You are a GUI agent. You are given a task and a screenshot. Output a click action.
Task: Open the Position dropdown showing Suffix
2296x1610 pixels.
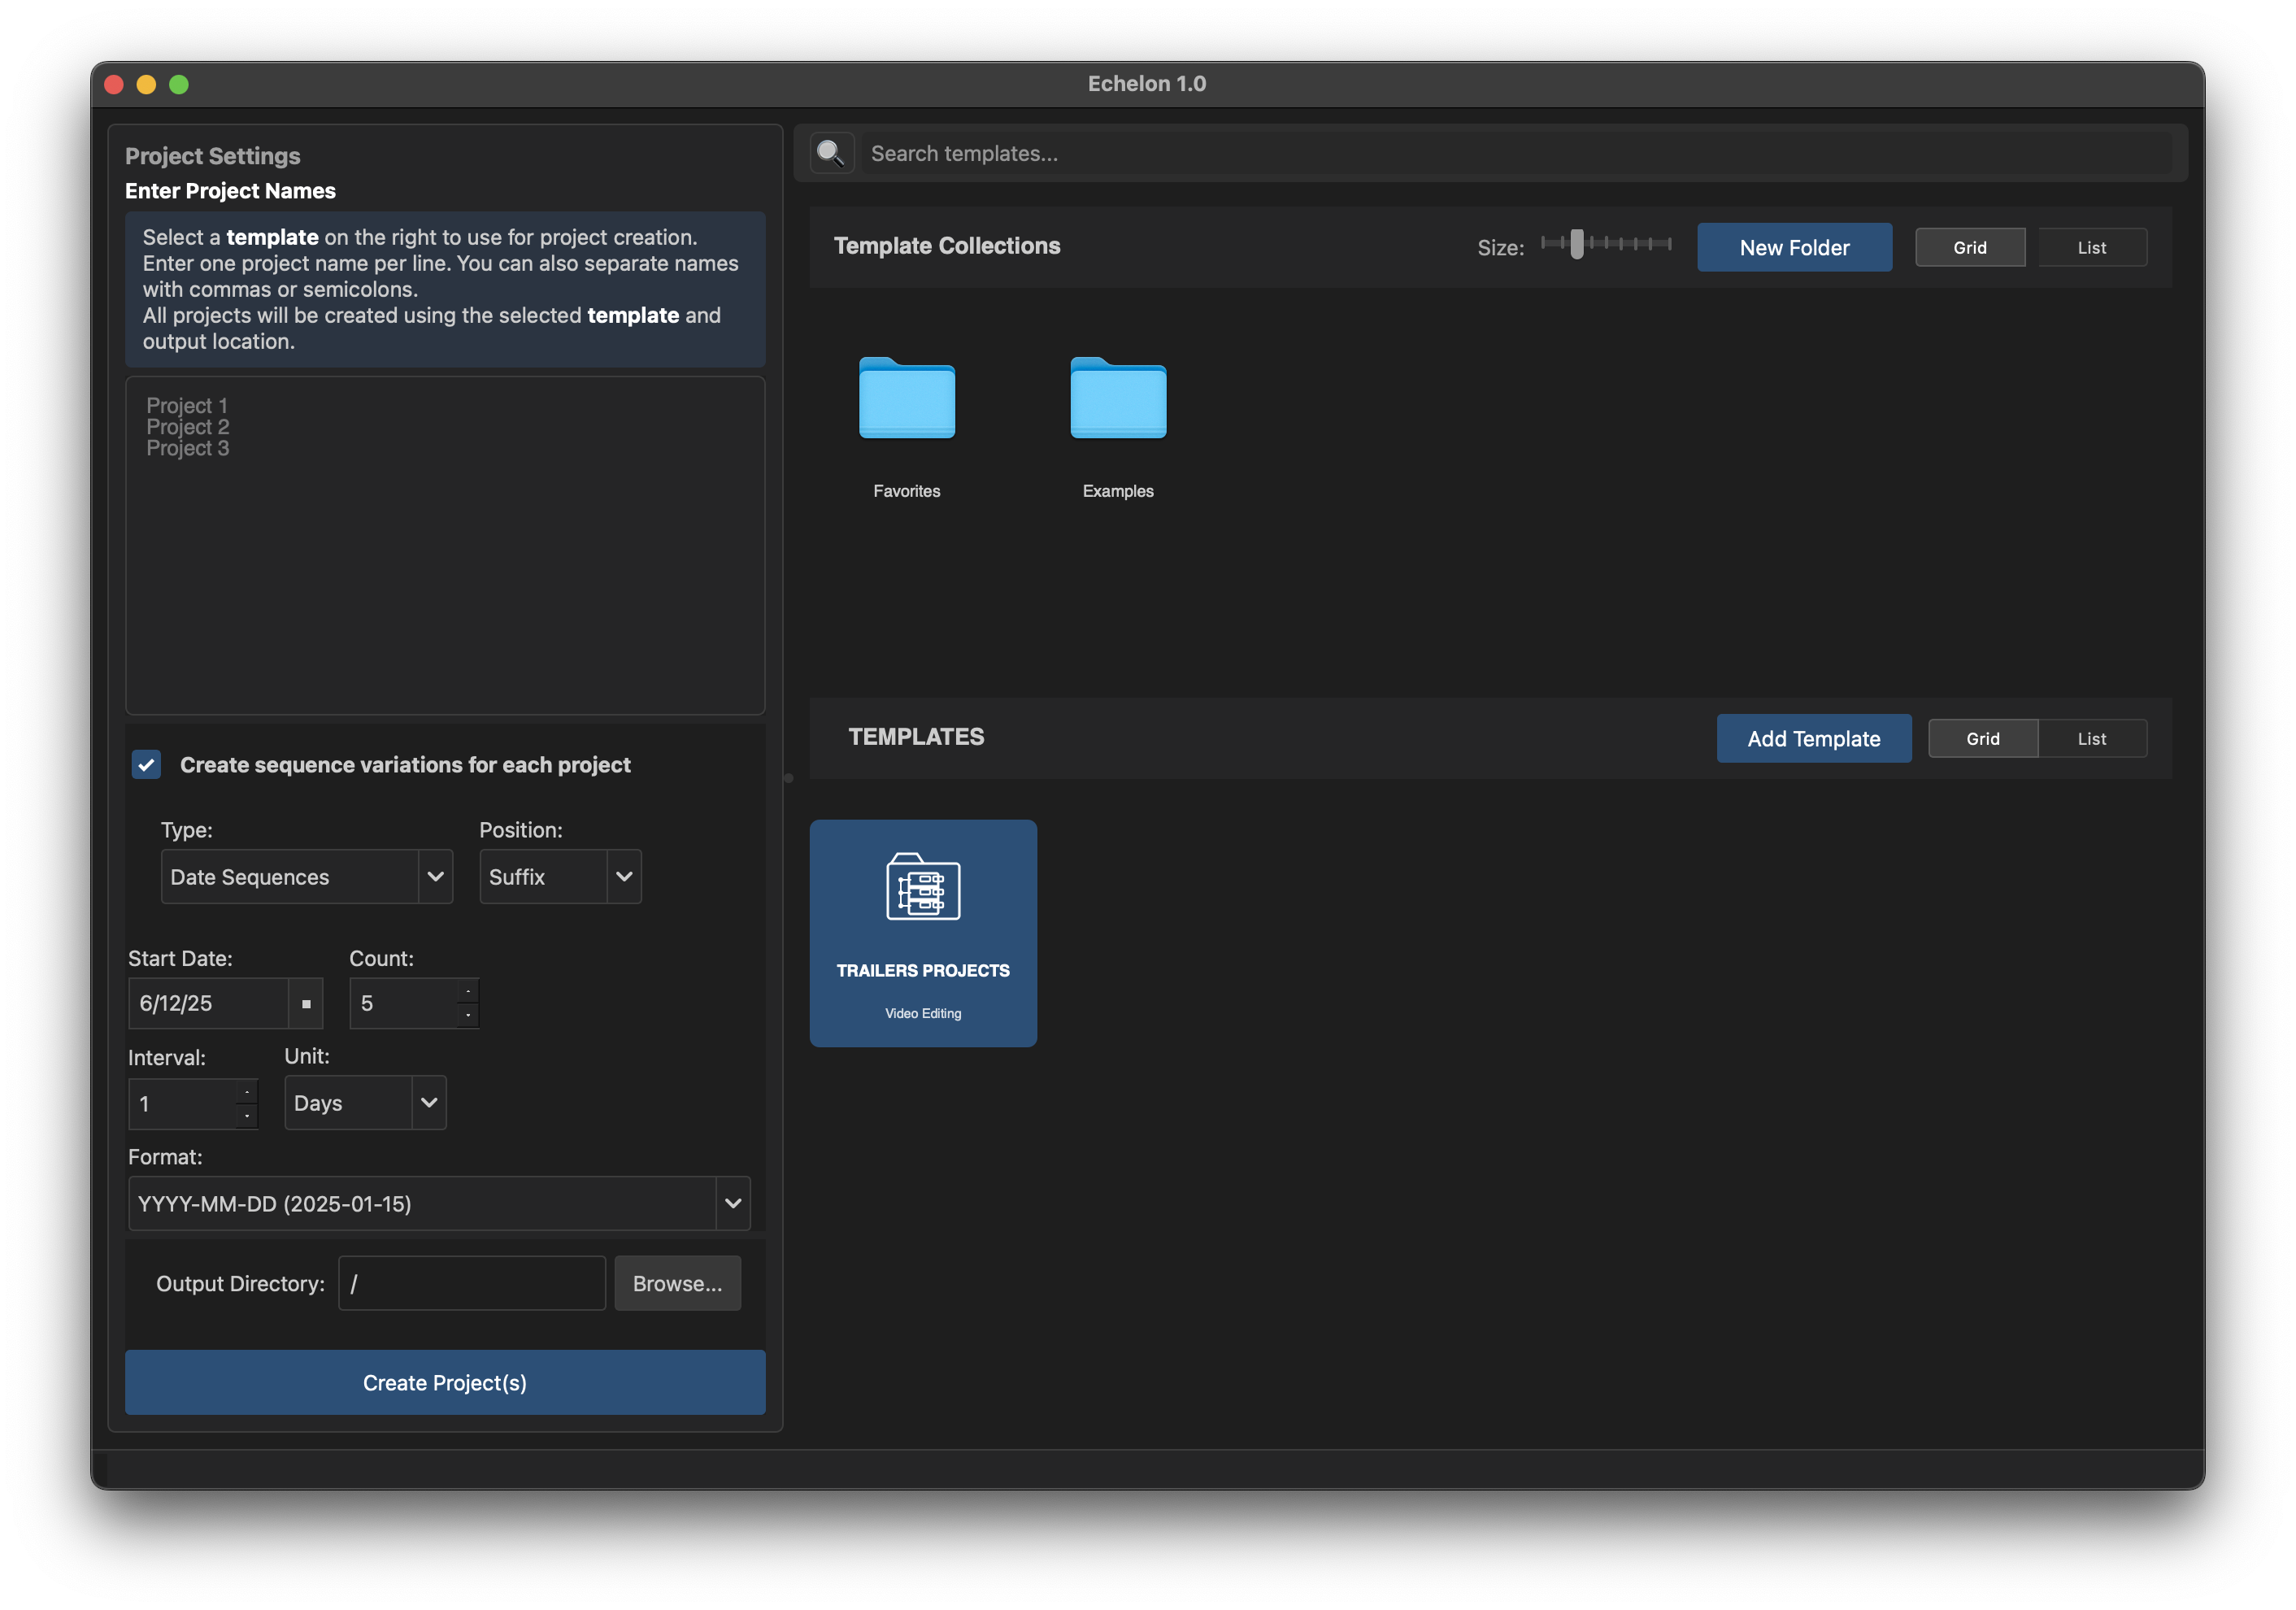tap(560, 877)
